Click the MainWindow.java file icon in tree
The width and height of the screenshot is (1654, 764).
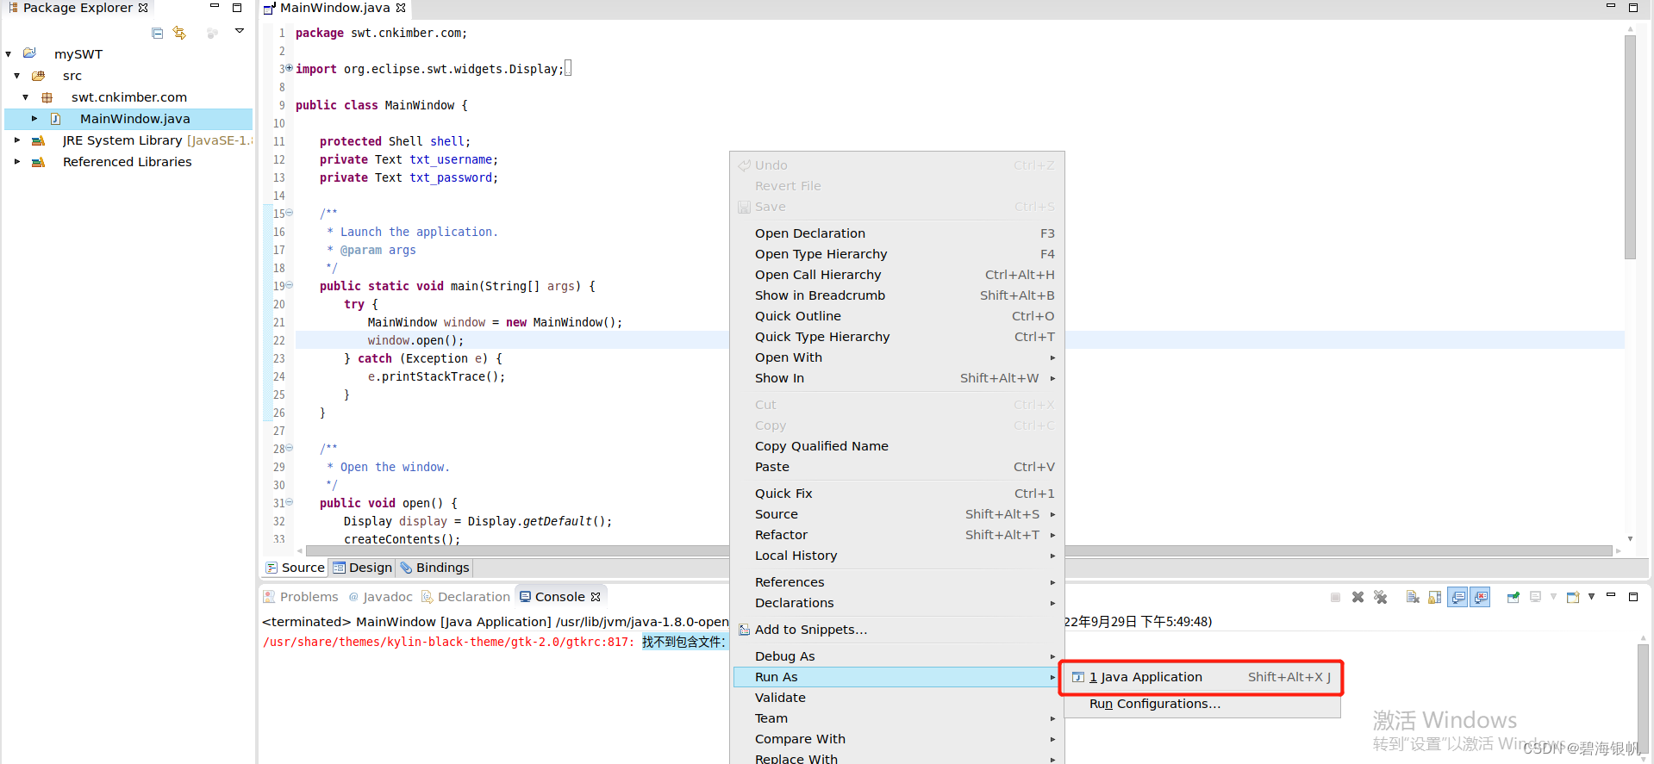pyautogui.click(x=55, y=119)
